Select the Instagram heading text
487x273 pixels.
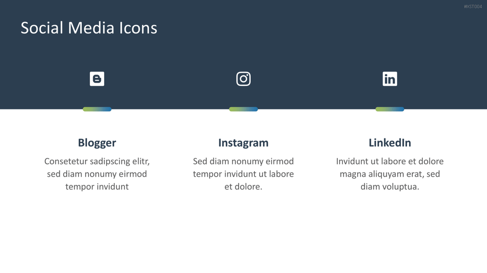[x=243, y=143]
